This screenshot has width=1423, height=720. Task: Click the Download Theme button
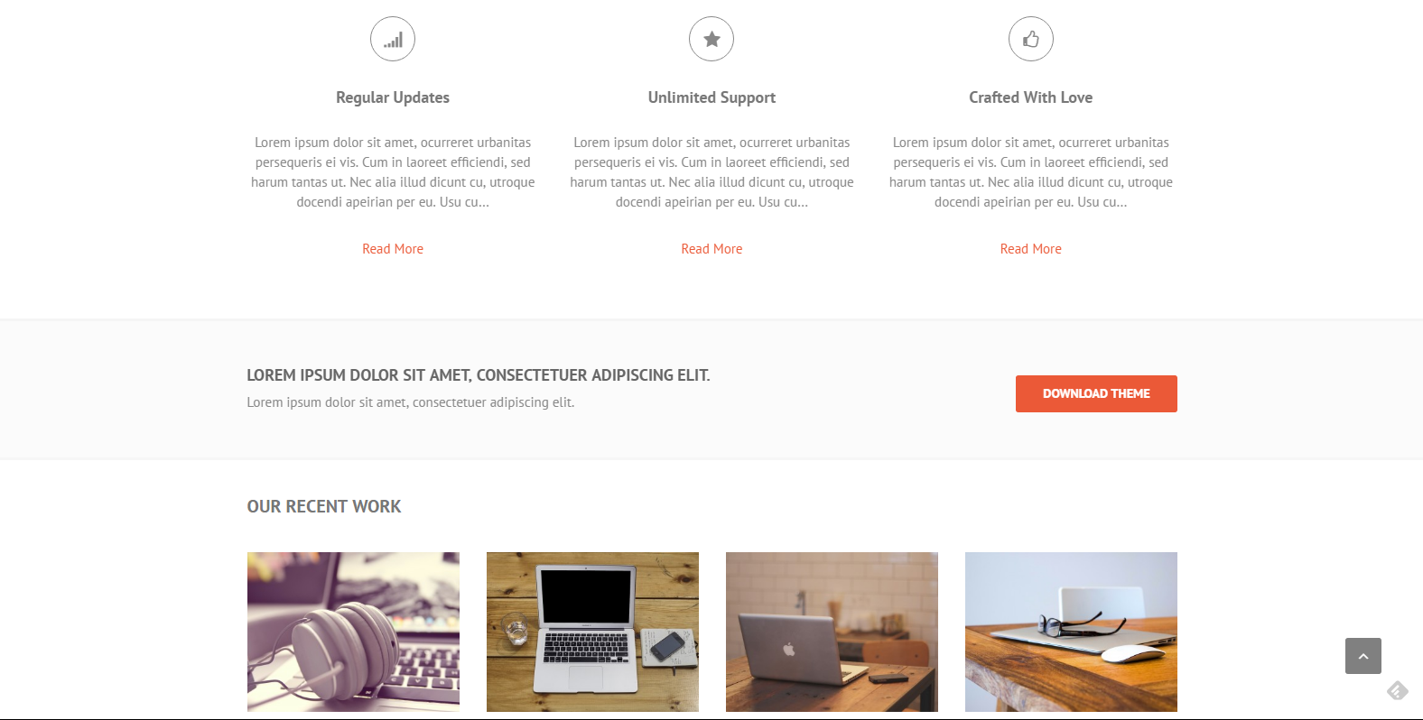point(1096,393)
